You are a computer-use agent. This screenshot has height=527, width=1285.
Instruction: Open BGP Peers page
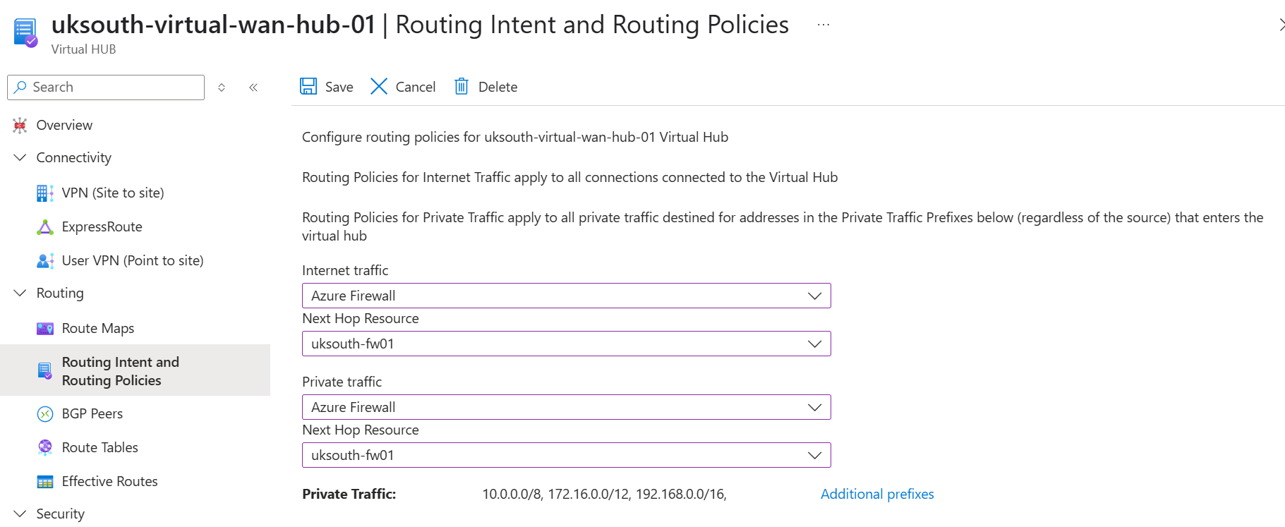point(92,413)
